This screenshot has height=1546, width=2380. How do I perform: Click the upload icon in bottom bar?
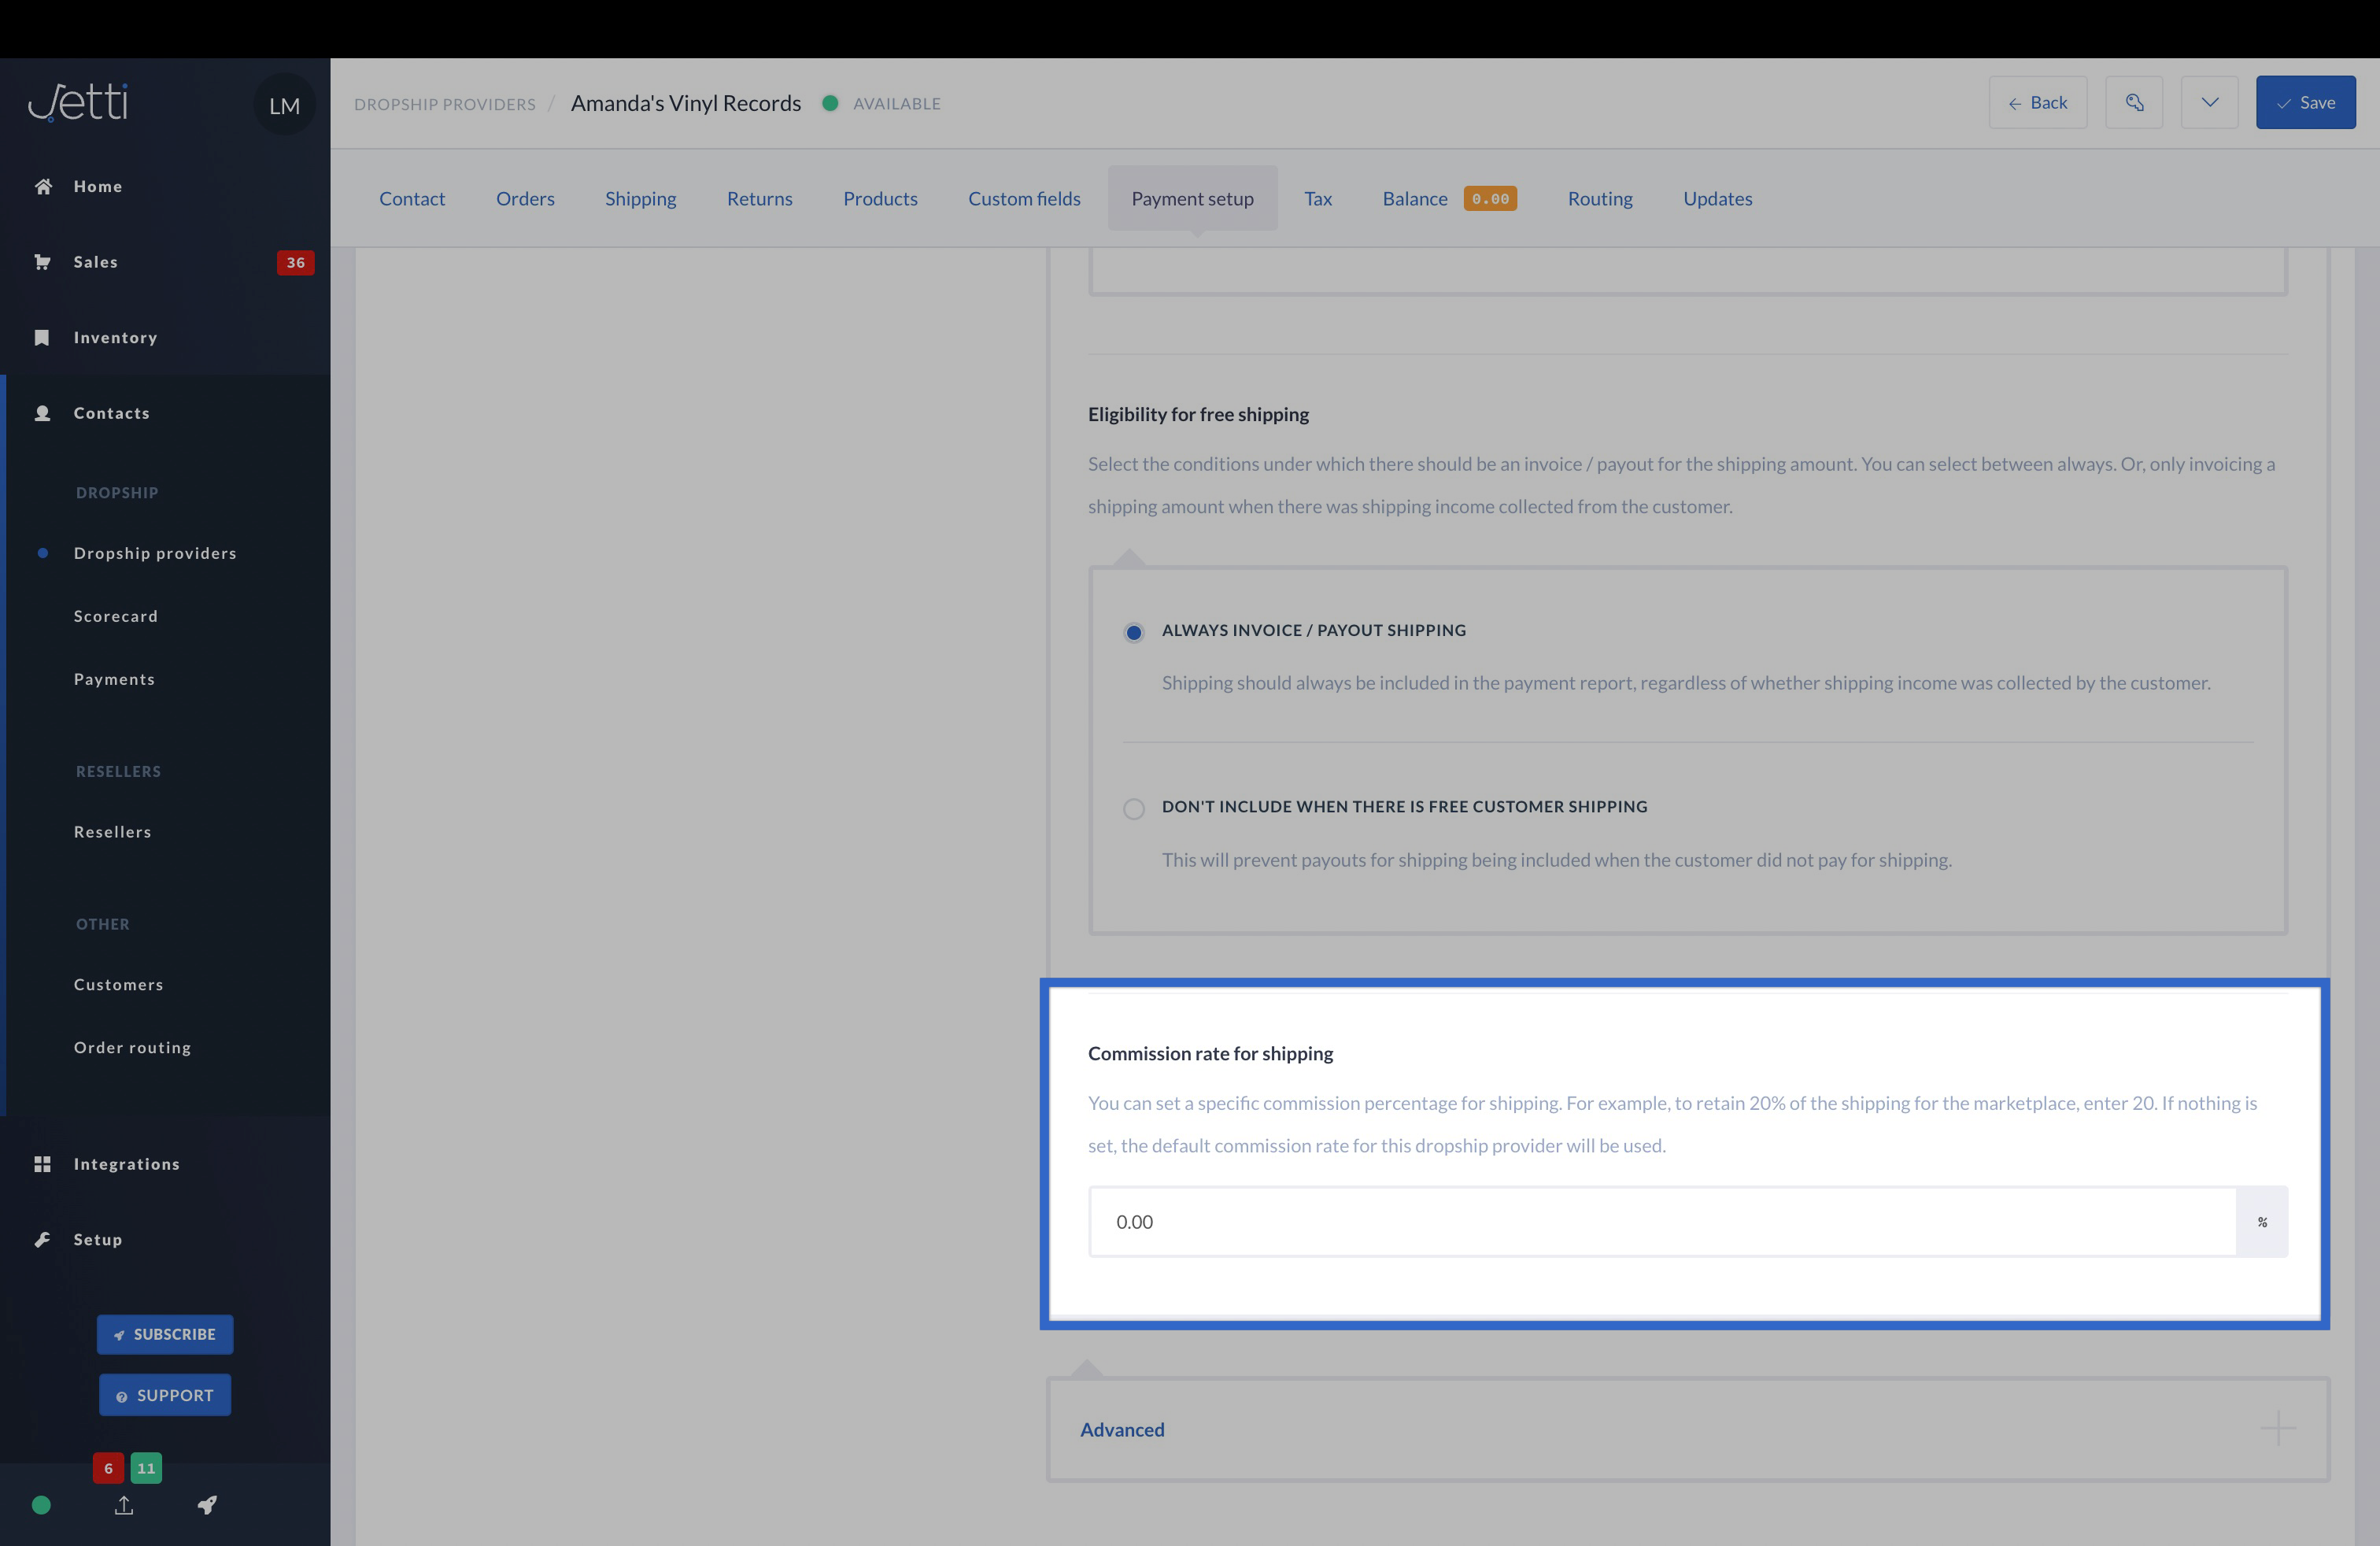(x=124, y=1505)
